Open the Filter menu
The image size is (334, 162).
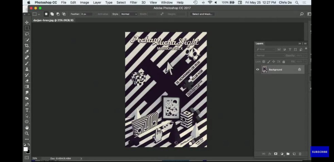point(134,2)
